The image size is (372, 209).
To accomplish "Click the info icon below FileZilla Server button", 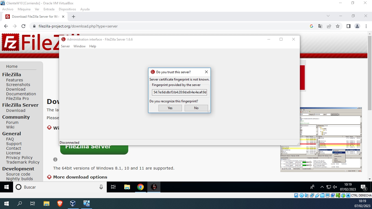I will click(x=55, y=159).
